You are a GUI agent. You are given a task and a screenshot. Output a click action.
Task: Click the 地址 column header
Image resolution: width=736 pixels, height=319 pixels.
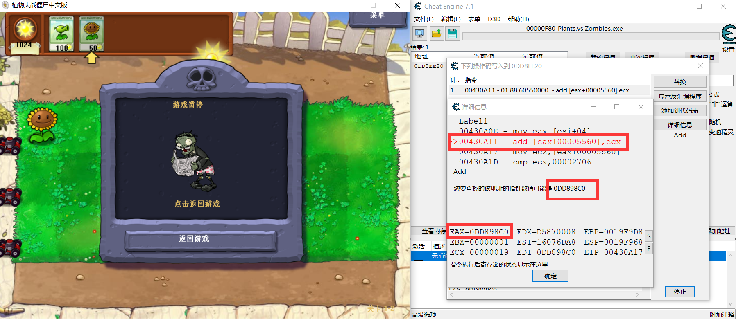coord(421,56)
